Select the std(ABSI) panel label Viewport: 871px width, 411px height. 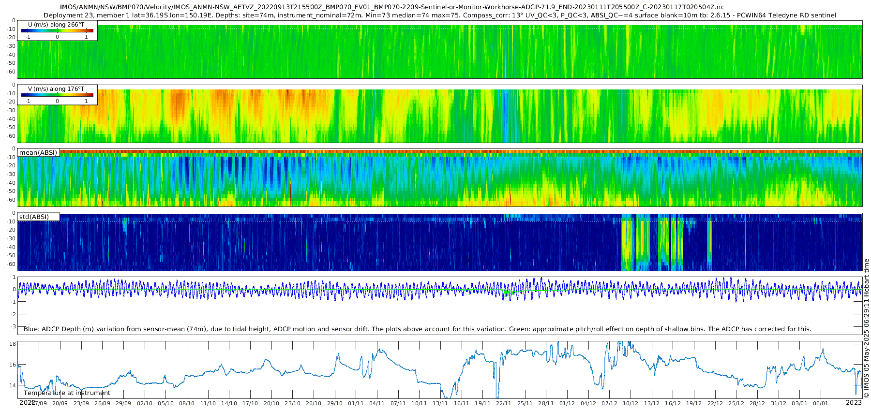coord(34,217)
